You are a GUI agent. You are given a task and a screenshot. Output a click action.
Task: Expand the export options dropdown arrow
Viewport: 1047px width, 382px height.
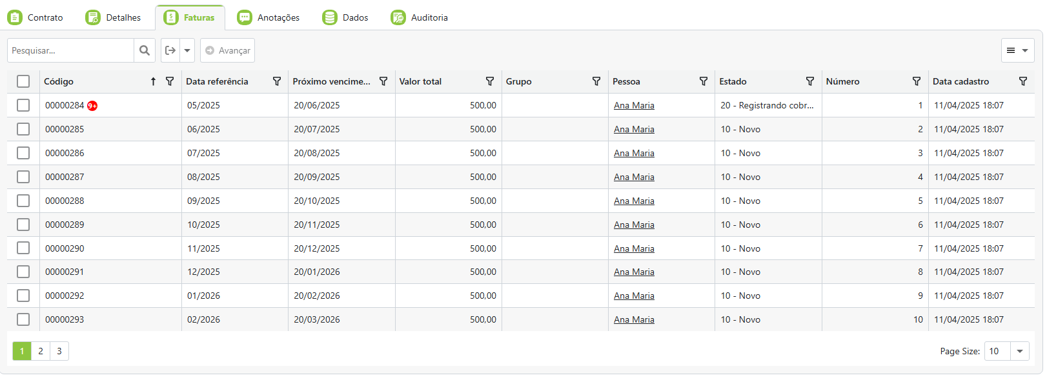187,50
